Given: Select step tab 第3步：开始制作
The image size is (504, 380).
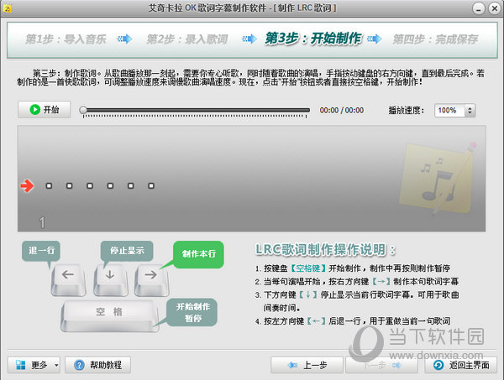Looking at the screenshot, I should tap(313, 39).
